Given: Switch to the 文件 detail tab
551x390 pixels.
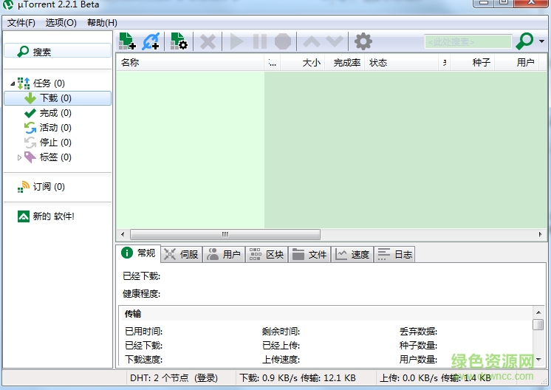Looking at the screenshot, I should pos(309,254).
